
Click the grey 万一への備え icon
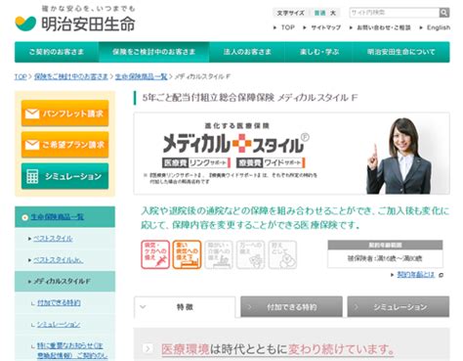click(x=250, y=254)
